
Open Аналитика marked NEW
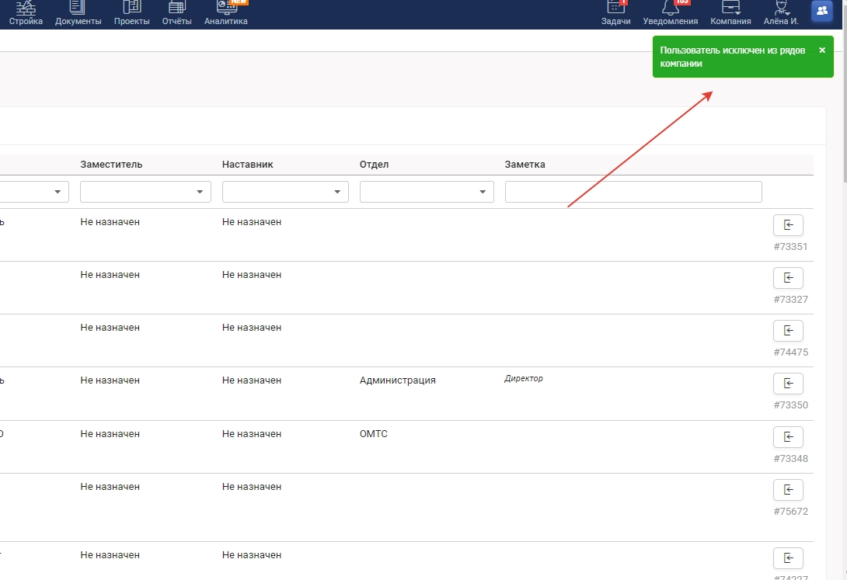coord(226,12)
